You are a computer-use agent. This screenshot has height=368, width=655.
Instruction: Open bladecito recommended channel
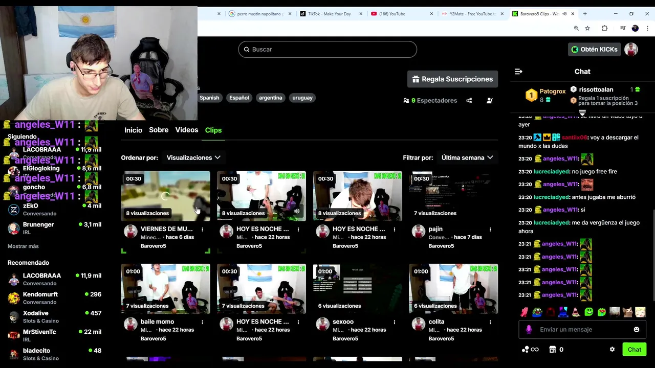tap(54, 354)
